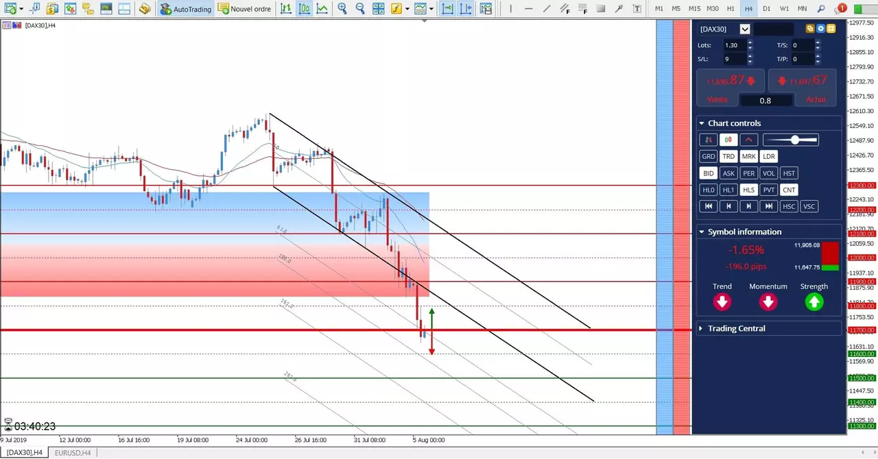Viewport: 878px width, 459px height.
Task: Open the DAX30 symbol dropdown
Action: coord(745,29)
